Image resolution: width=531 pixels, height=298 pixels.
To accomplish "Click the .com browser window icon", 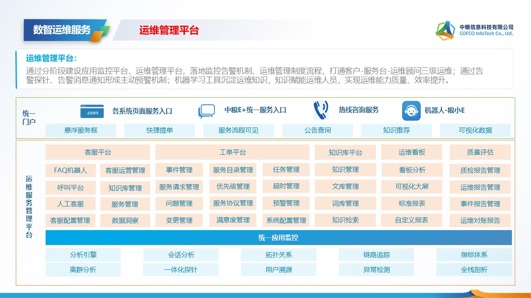I will 92,111.
